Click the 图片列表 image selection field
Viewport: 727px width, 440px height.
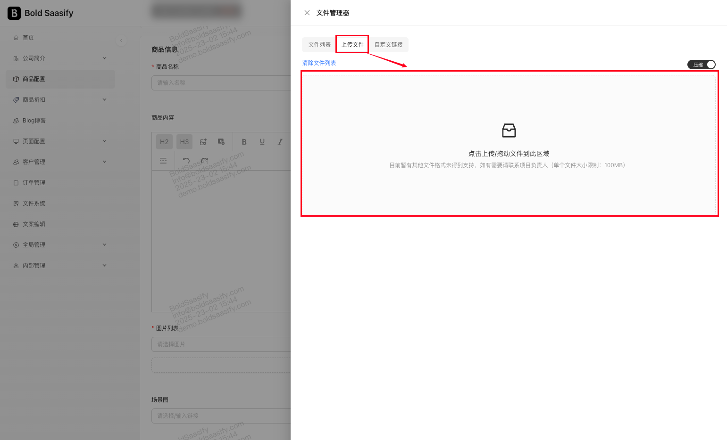coord(221,344)
